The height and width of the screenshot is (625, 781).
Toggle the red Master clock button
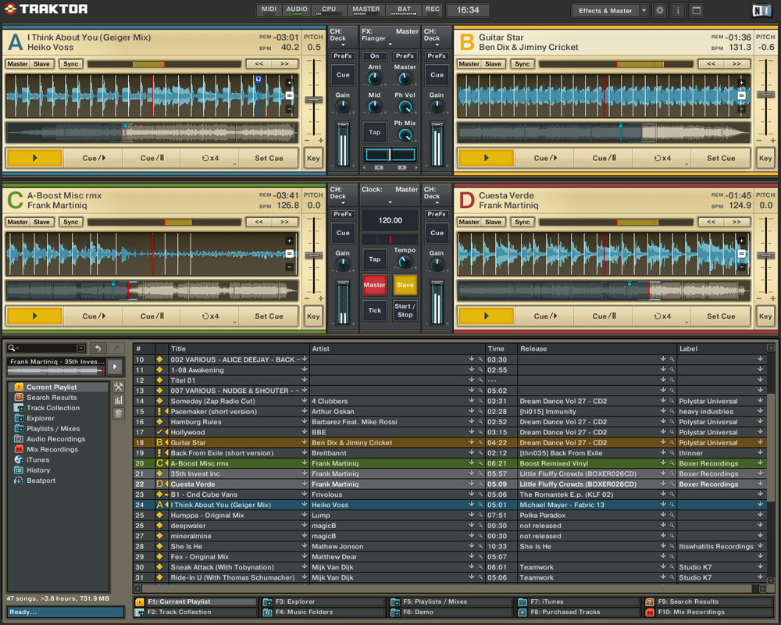374,285
